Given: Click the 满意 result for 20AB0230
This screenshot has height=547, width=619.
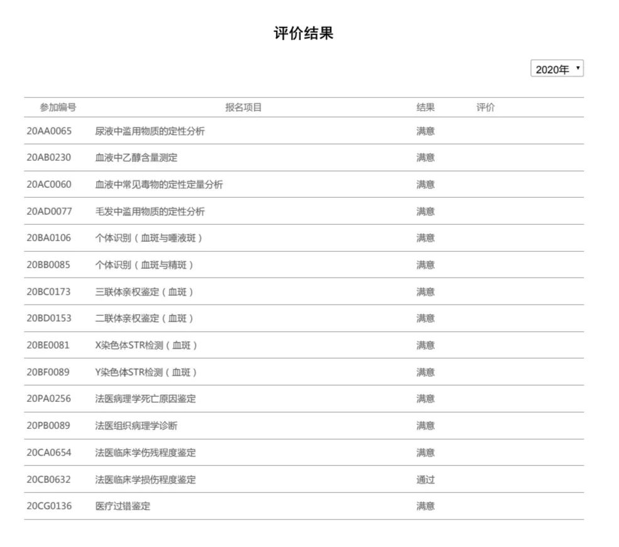Looking at the screenshot, I should pyautogui.click(x=425, y=158).
